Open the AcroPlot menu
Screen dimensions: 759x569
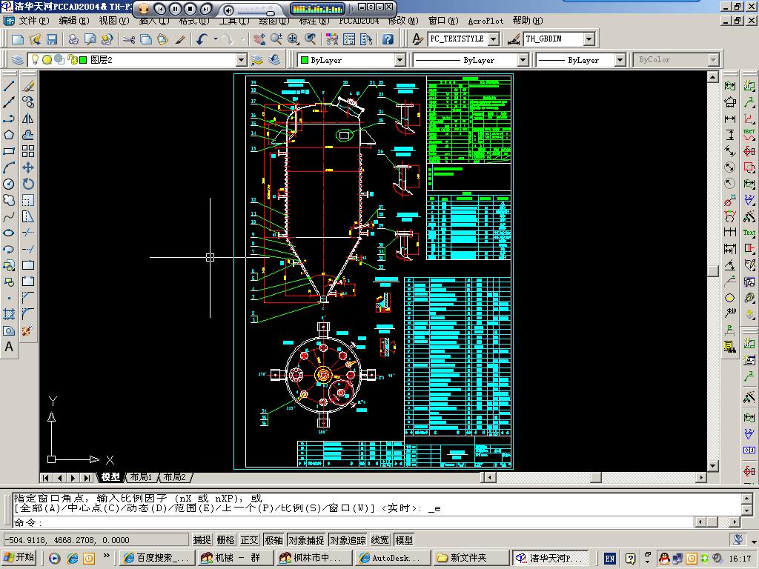[485, 21]
